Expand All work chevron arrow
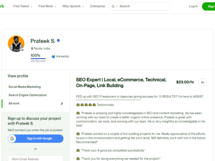This screenshot has width=215, height=161. tap(62, 103)
